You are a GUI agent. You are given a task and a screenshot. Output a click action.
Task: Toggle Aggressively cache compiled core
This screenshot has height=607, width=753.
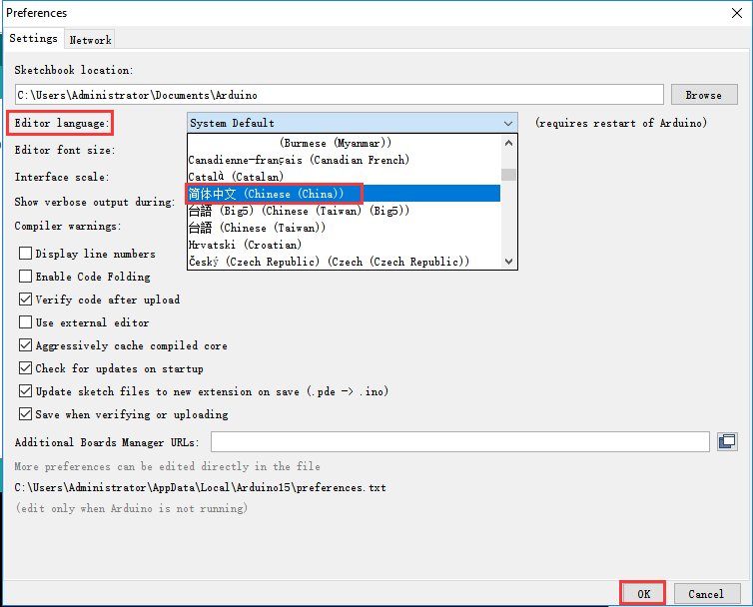[x=25, y=344]
